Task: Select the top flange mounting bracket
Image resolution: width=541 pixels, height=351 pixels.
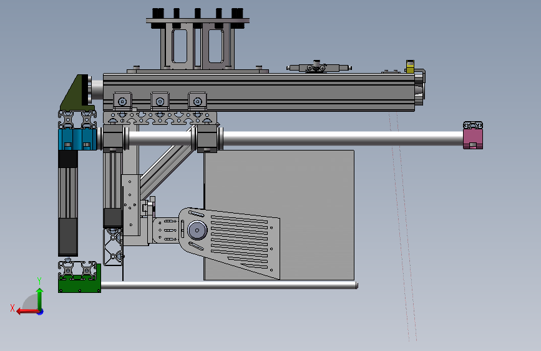Action: [x=197, y=43]
